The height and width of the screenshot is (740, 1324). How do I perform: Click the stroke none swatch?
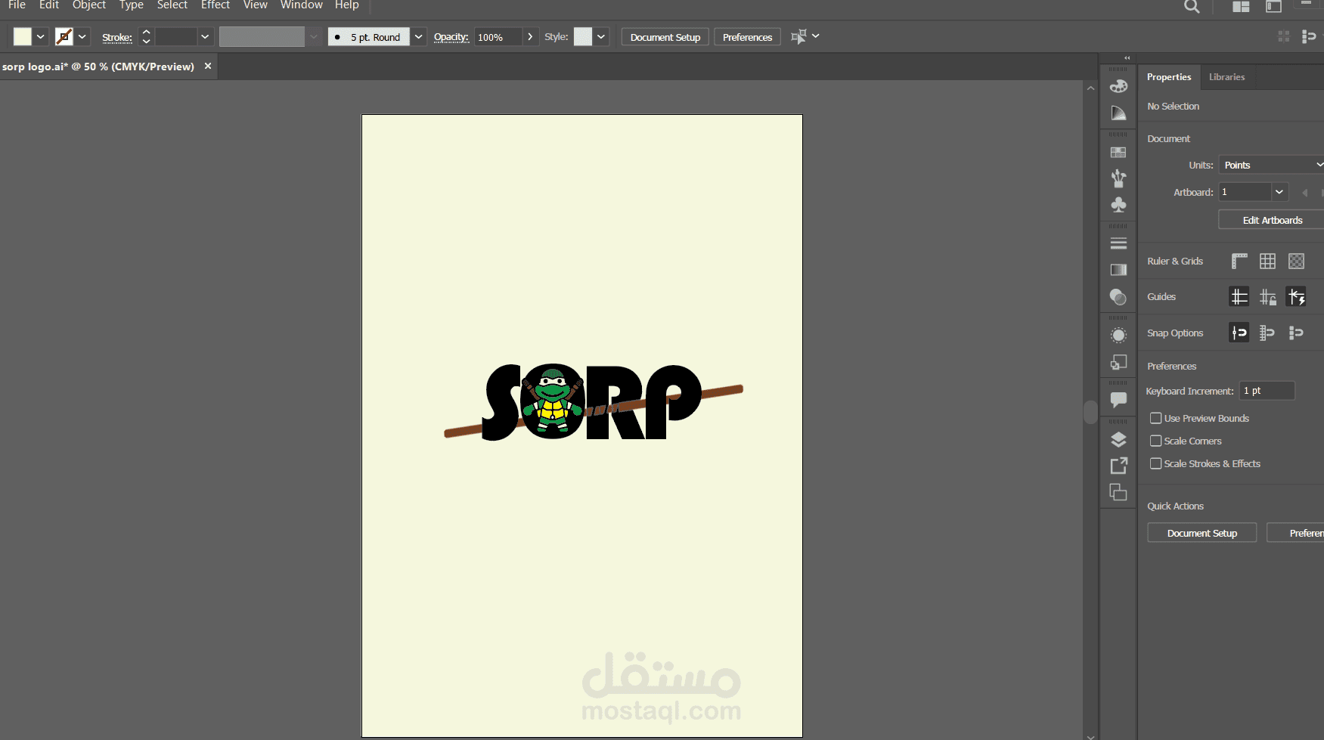tap(64, 36)
